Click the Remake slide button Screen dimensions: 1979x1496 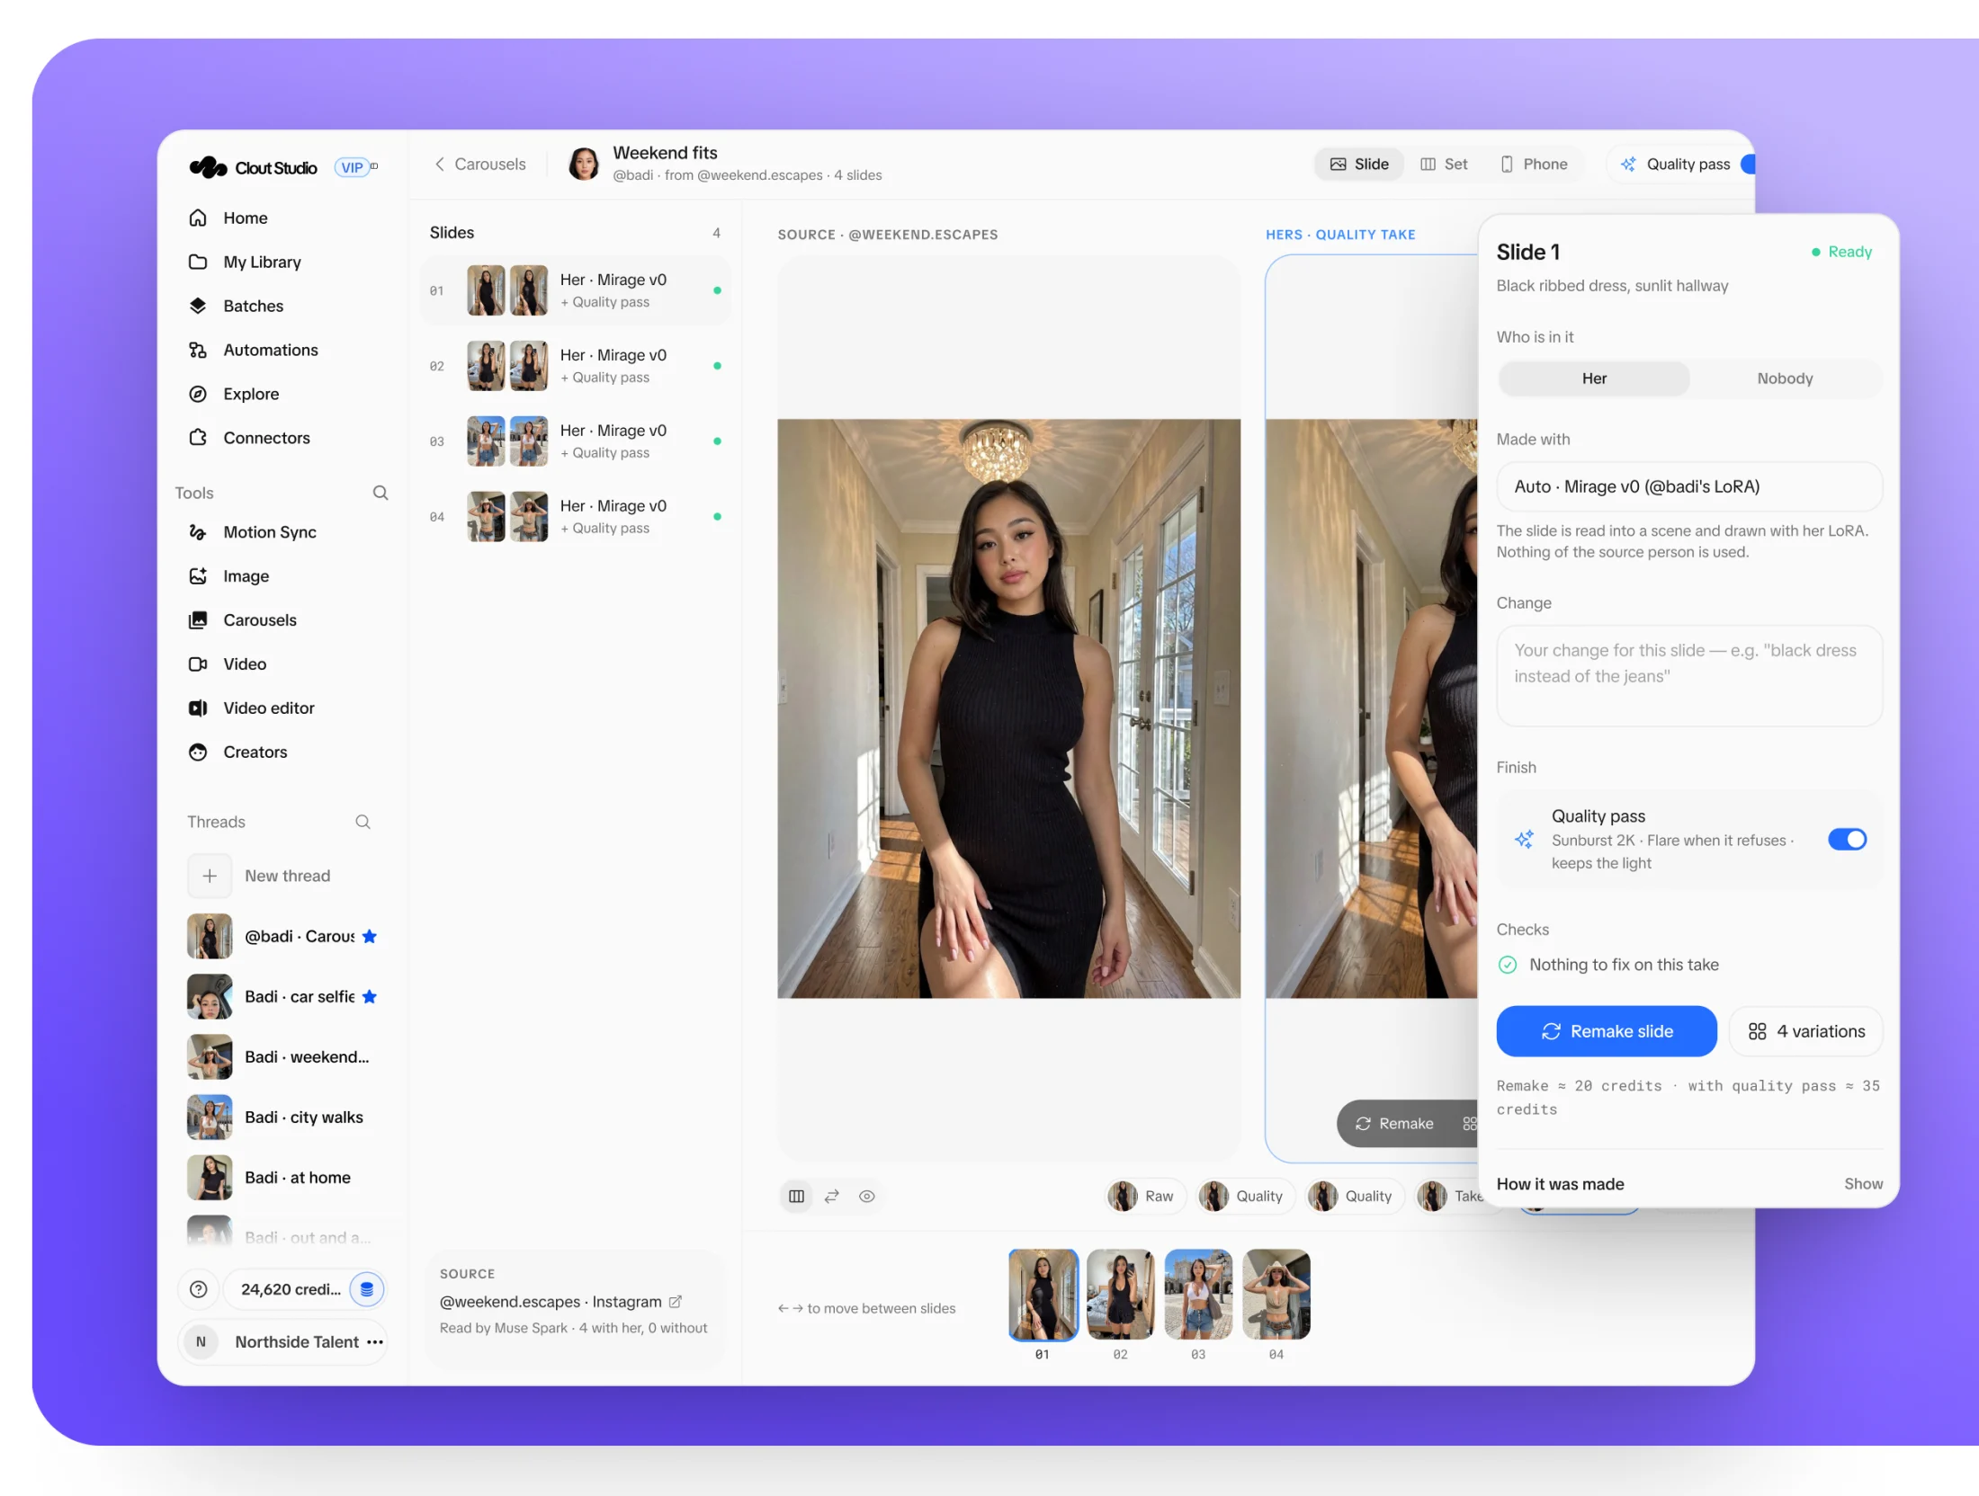tap(1607, 1031)
